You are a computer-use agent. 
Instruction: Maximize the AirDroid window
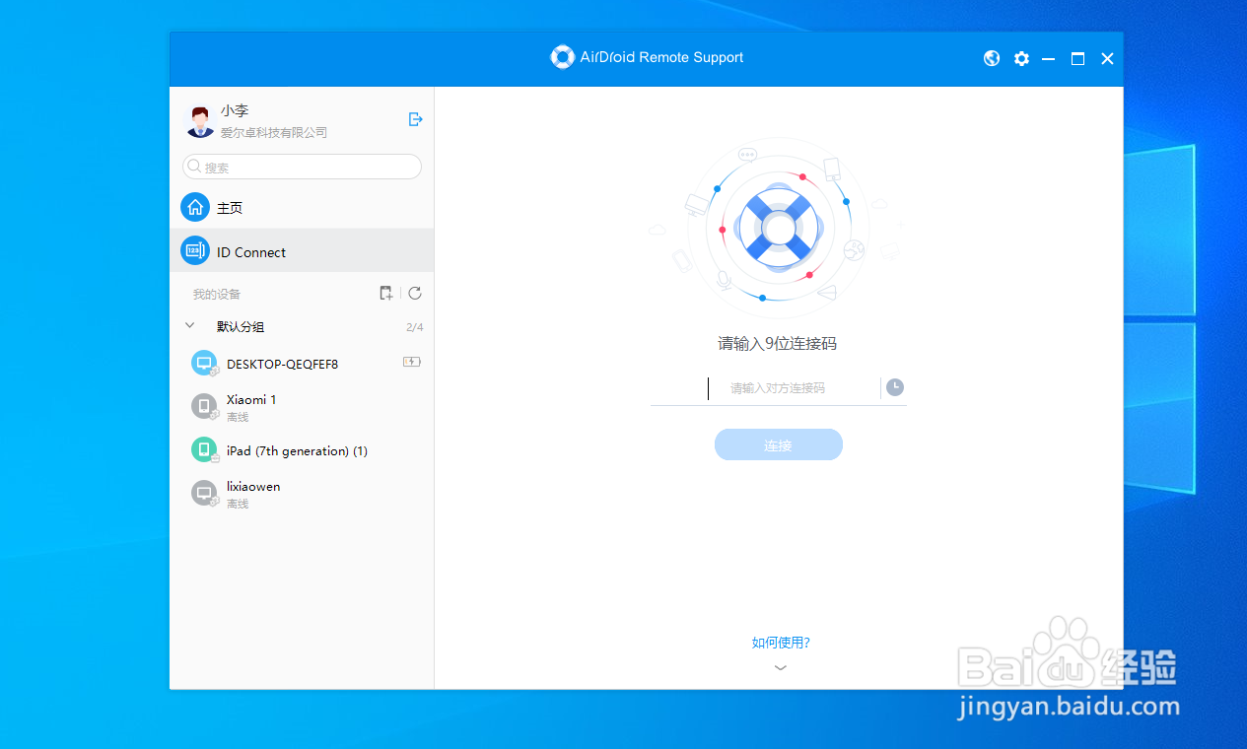pyautogui.click(x=1077, y=59)
